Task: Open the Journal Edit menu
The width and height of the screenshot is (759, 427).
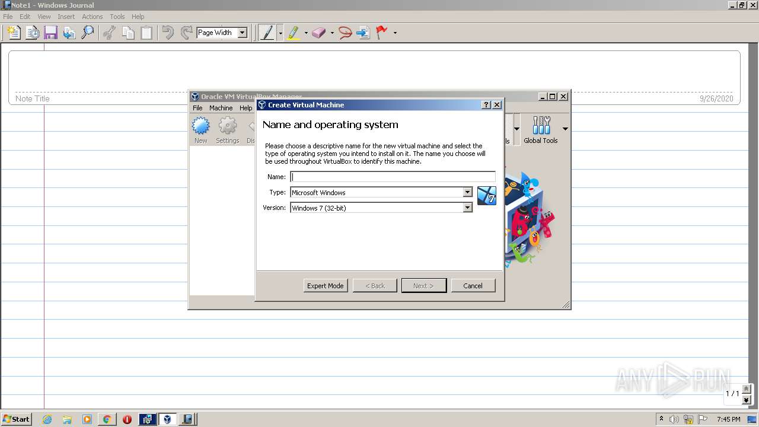Action: (25, 17)
